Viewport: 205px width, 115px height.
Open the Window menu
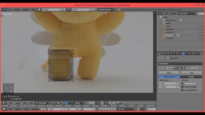26,10
